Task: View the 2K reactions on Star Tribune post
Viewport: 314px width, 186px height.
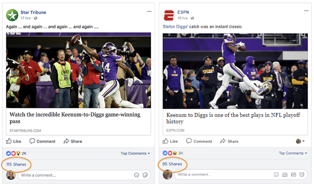Action: coord(16,153)
